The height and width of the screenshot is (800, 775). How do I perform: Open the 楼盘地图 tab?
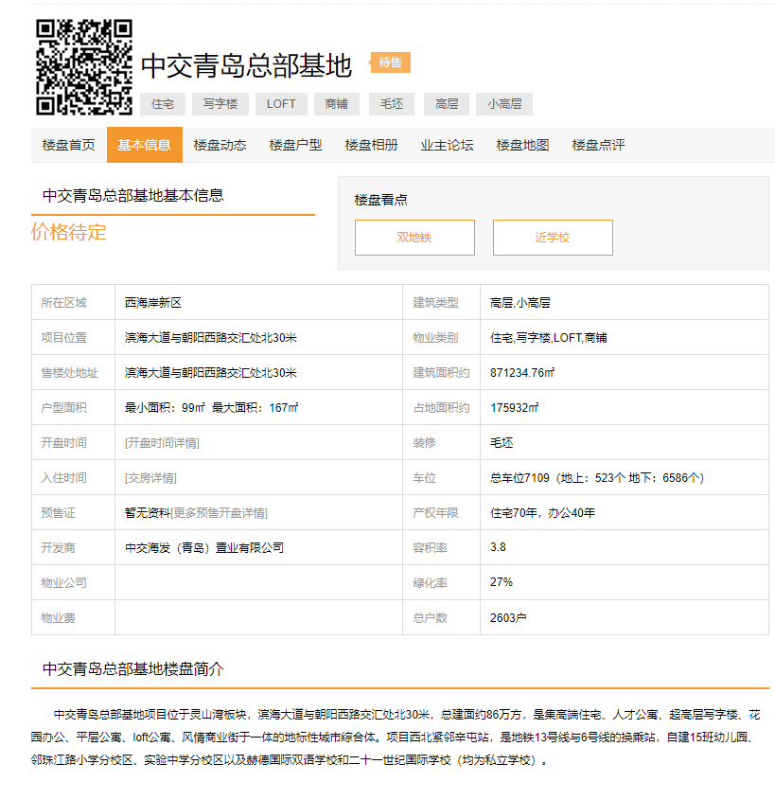click(522, 145)
